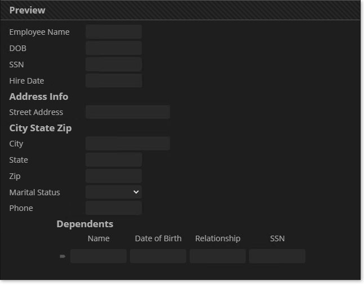Focus the Street Address input
This screenshot has height=285, width=364.
point(128,112)
